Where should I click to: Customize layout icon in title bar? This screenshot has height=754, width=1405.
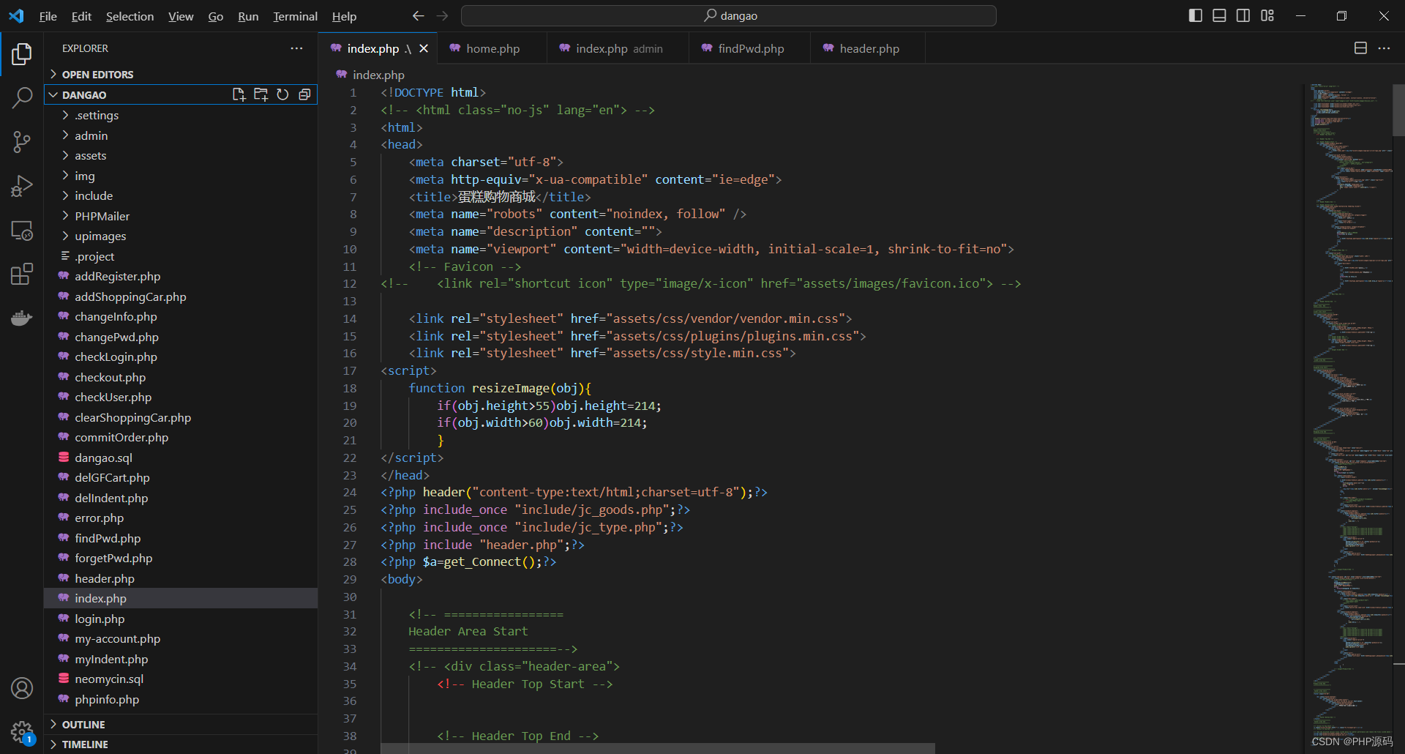coord(1267,15)
